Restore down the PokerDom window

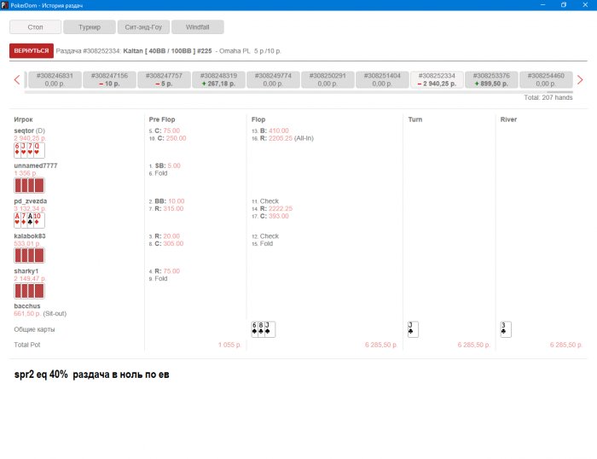pos(564,5)
